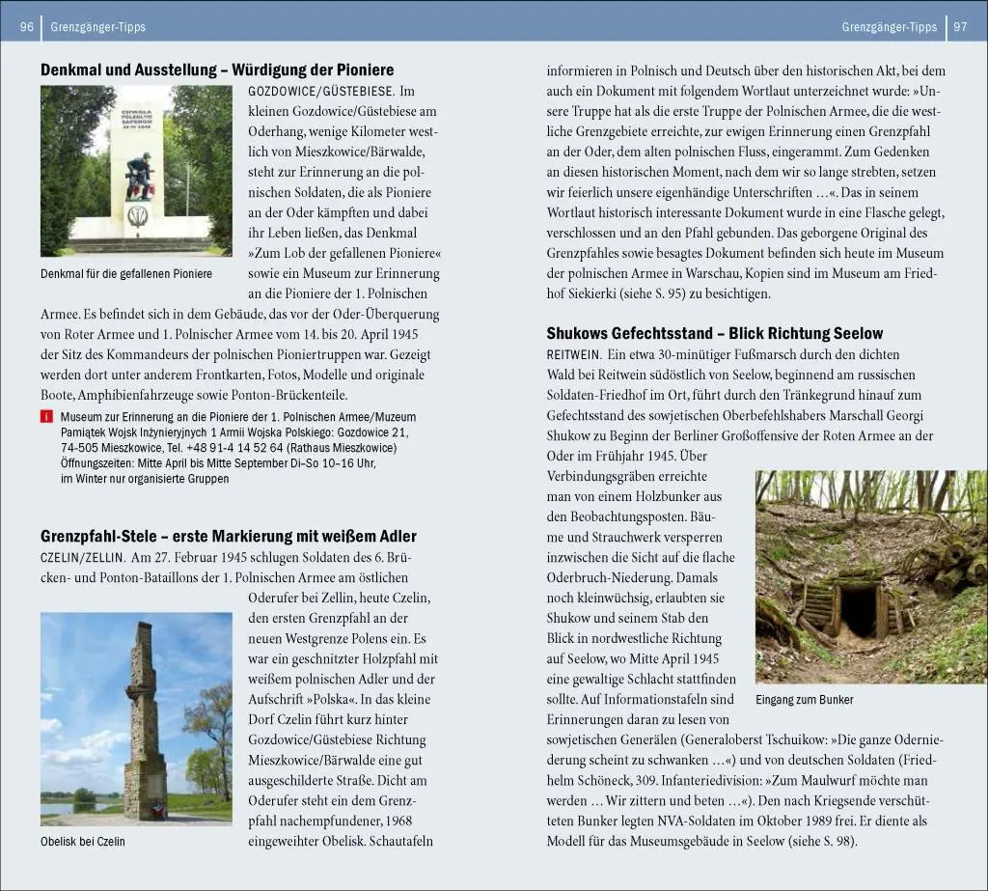Select the left Grenzgänger-Tipps header
Viewport: 988px width, 891px height.
[97, 27]
